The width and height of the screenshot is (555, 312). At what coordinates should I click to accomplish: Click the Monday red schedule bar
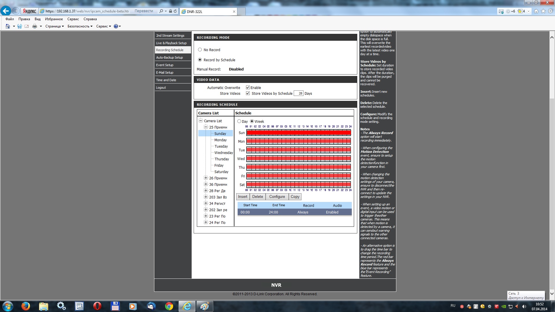(x=298, y=141)
